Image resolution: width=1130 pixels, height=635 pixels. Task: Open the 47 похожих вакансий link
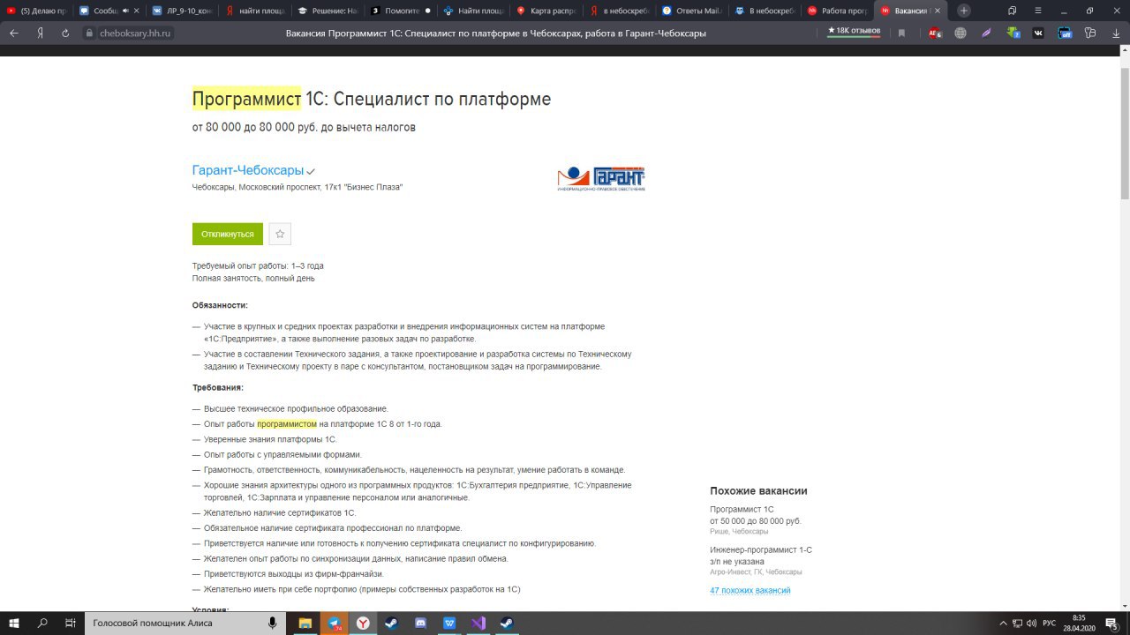750,590
